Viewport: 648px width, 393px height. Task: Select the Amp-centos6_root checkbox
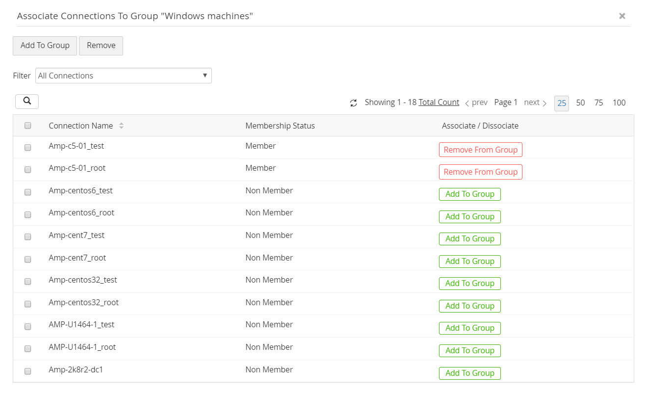click(x=28, y=214)
